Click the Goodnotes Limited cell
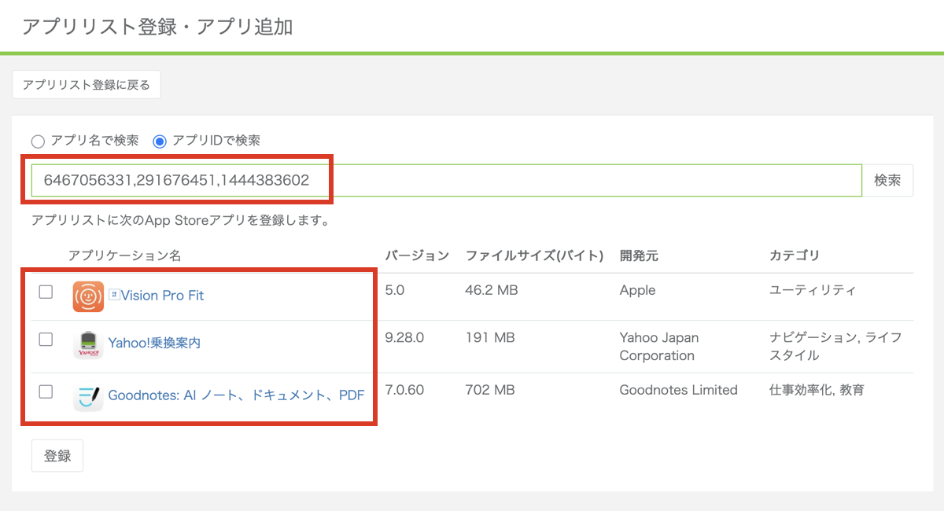The image size is (944, 511). (679, 389)
